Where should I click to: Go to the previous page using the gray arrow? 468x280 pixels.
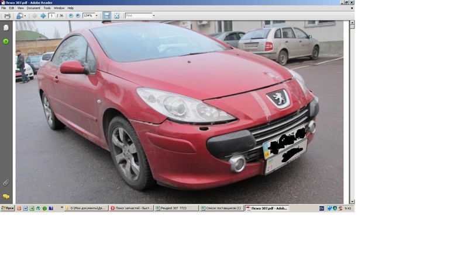tap(35, 16)
